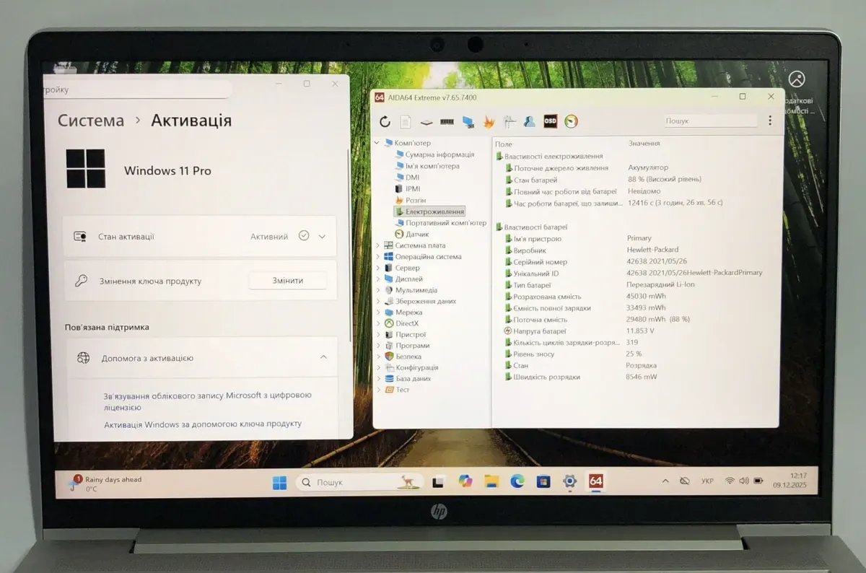Open AIDA64 three-dot menu
Viewport: 866px width, 573px height.
(x=770, y=121)
